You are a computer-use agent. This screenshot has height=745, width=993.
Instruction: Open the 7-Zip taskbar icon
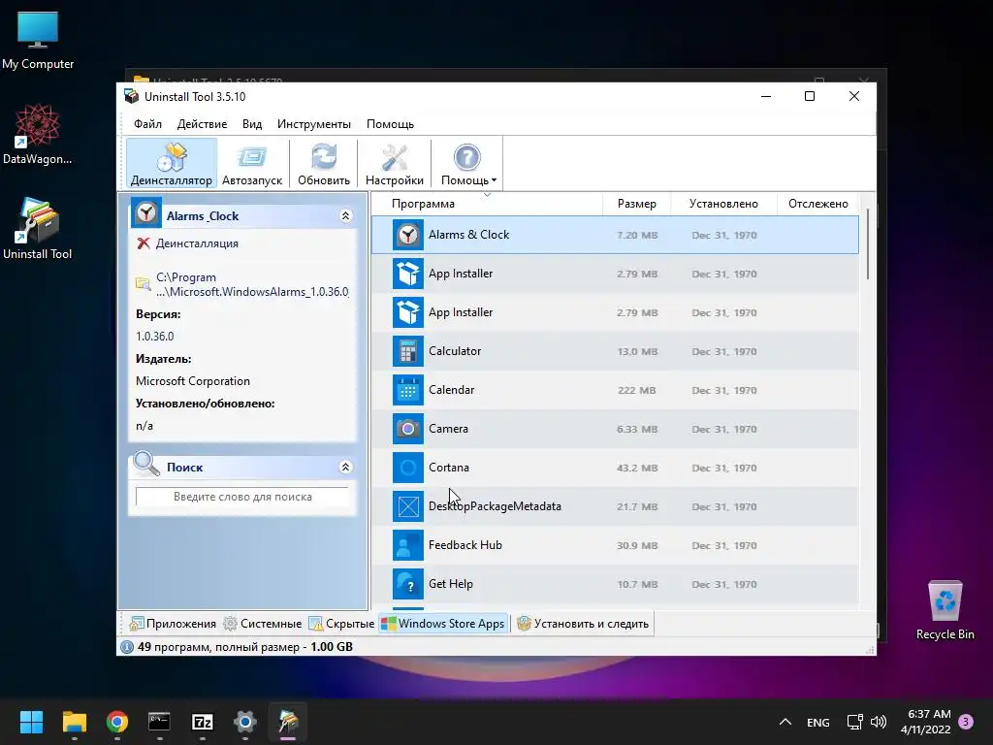point(202,722)
